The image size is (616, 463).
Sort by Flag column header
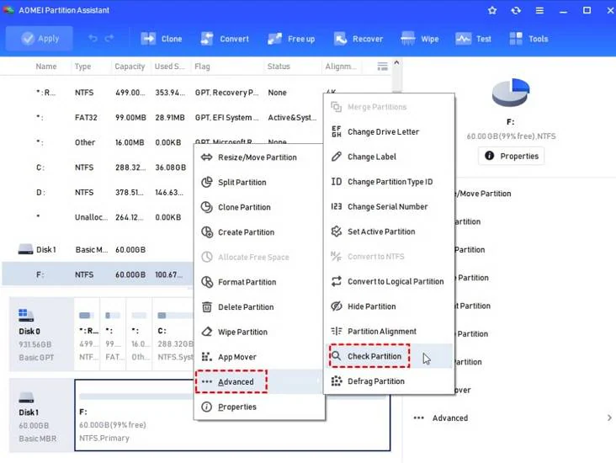tap(202, 67)
